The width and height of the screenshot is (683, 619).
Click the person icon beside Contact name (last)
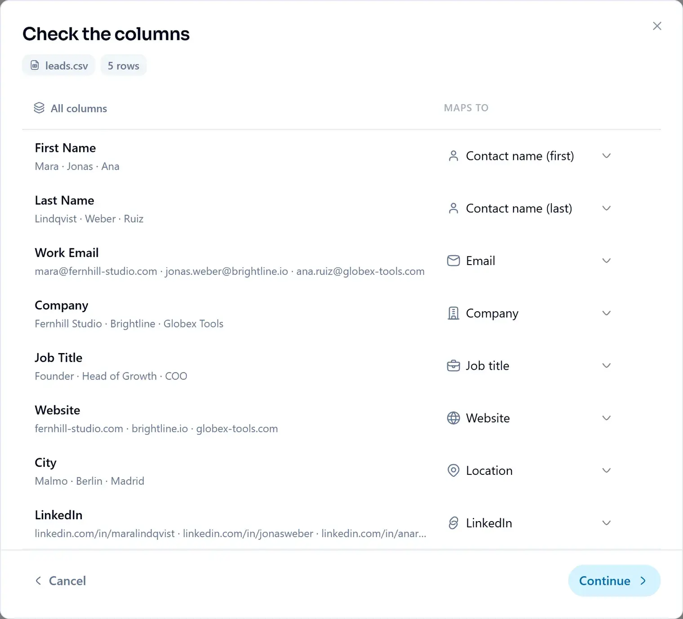453,208
